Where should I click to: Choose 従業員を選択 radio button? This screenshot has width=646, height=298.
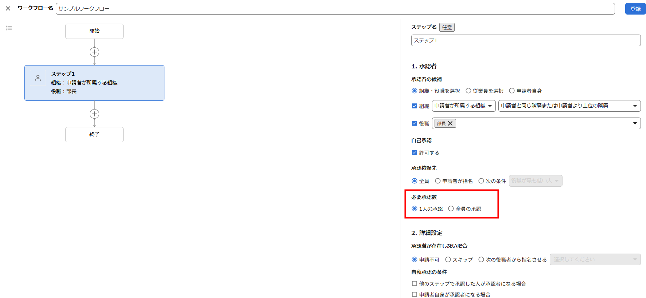click(468, 91)
